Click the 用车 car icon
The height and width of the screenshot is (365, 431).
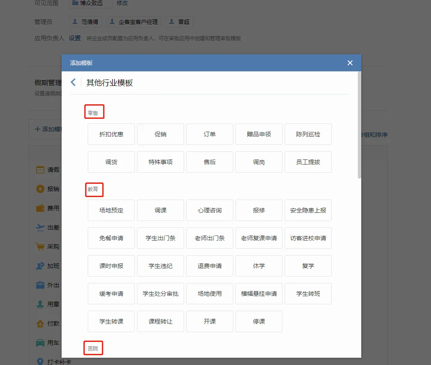coord(40,343)
